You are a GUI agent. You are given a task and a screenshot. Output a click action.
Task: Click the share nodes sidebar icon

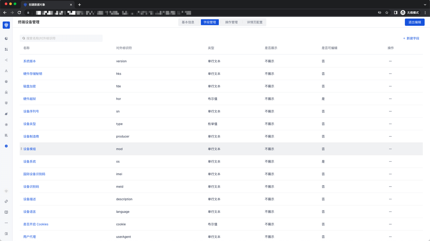coord(6,60)
